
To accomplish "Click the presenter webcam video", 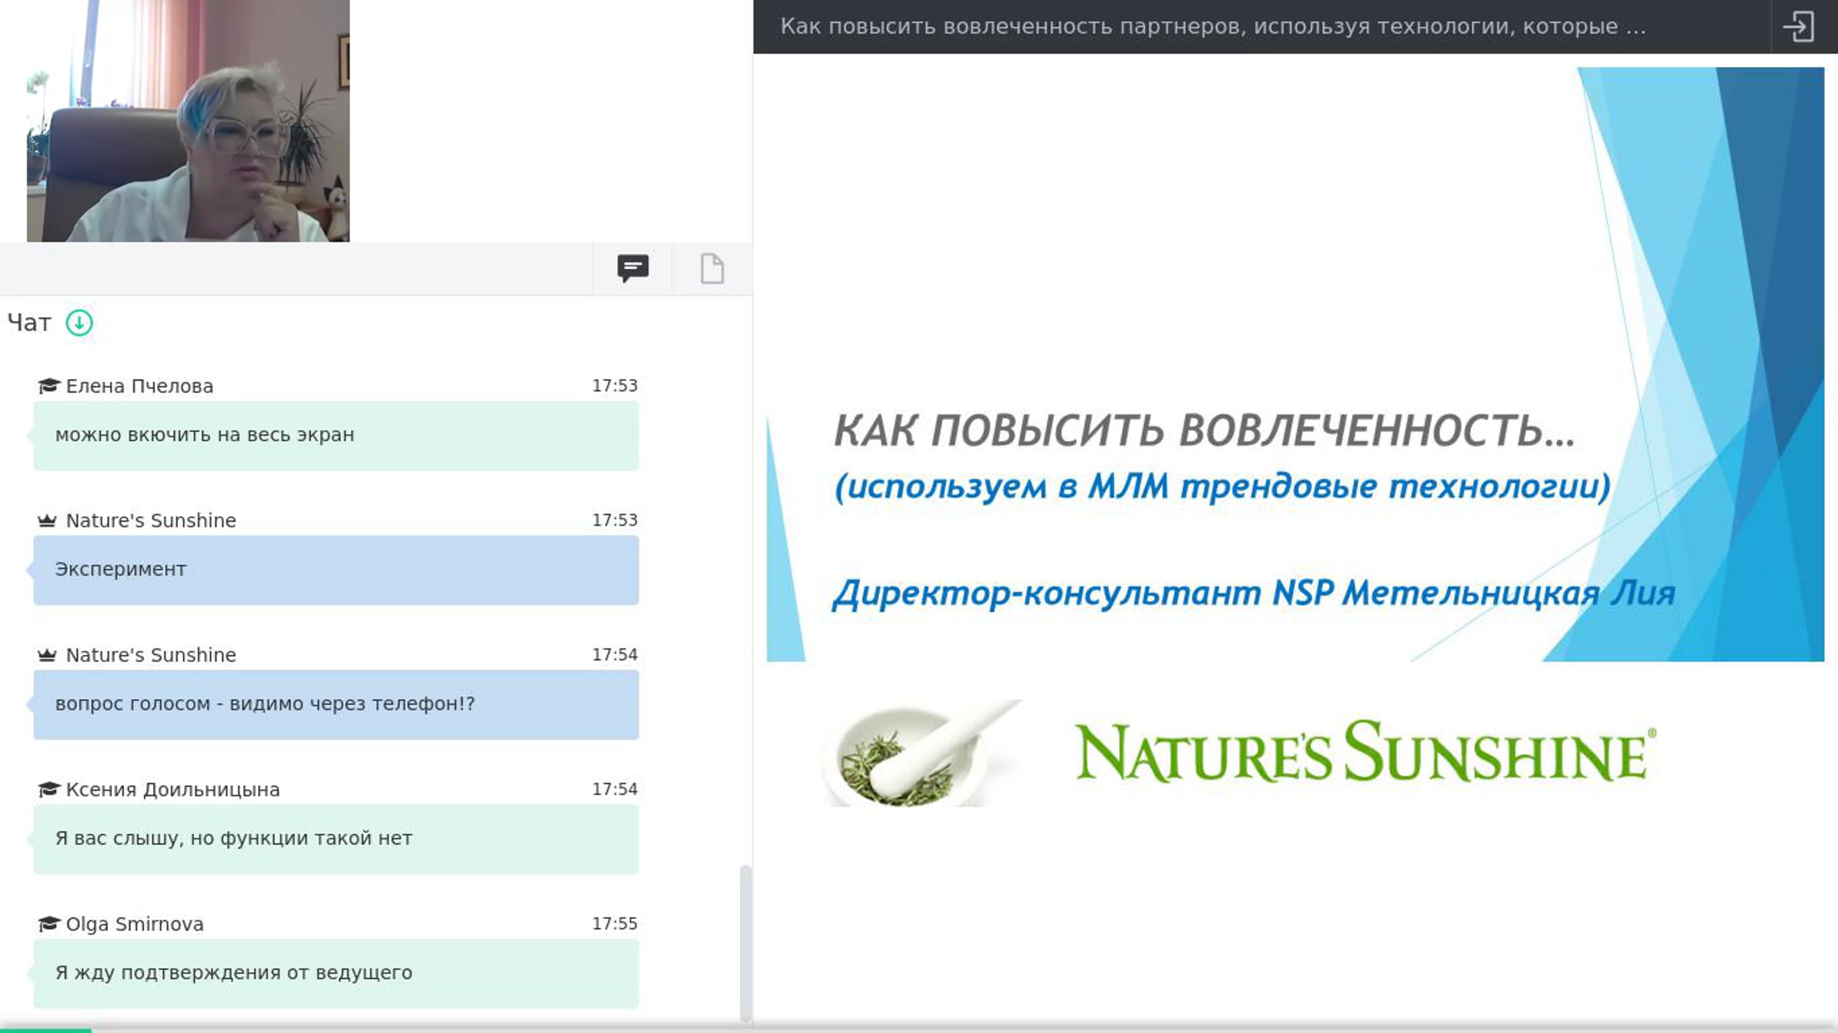I will point(188,121).
